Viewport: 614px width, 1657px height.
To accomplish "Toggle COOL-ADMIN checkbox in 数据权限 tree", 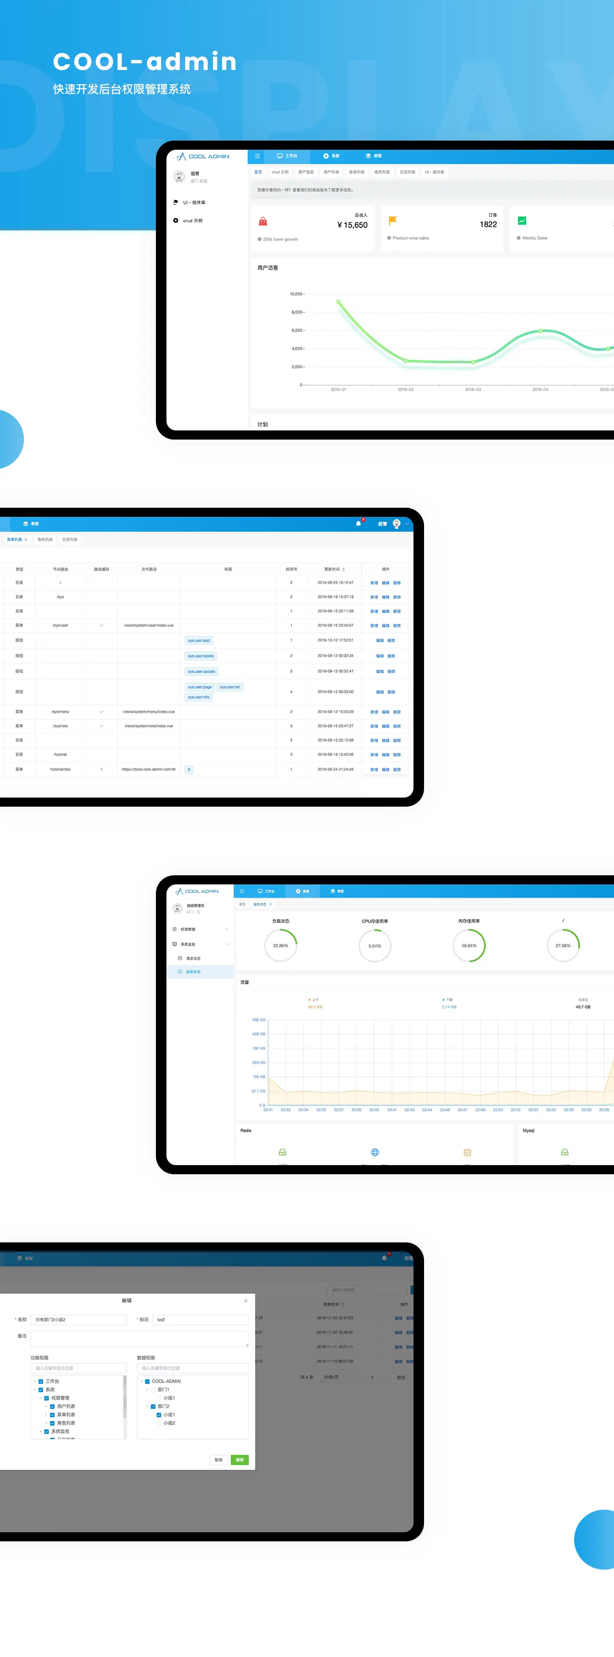I will pyautogui.click(x=147, y=1381).
